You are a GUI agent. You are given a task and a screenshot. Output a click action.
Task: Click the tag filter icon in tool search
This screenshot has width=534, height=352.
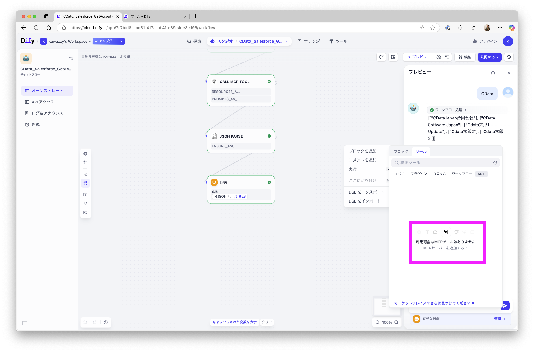coord(495,163)
